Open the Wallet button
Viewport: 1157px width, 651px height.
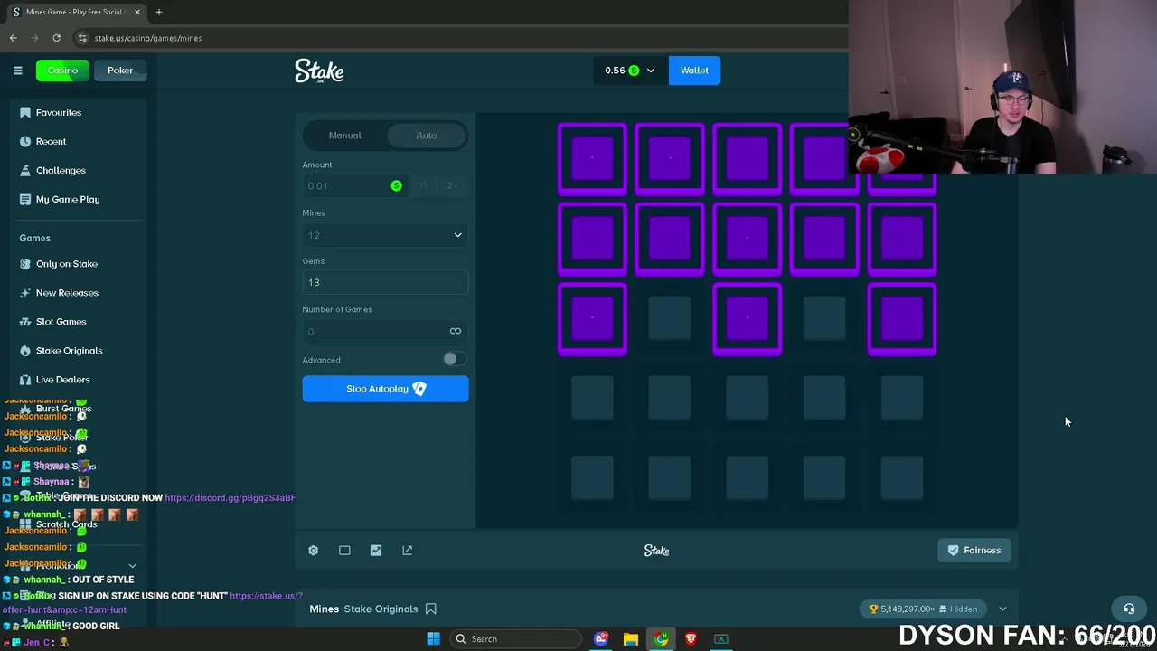point(694,71)
